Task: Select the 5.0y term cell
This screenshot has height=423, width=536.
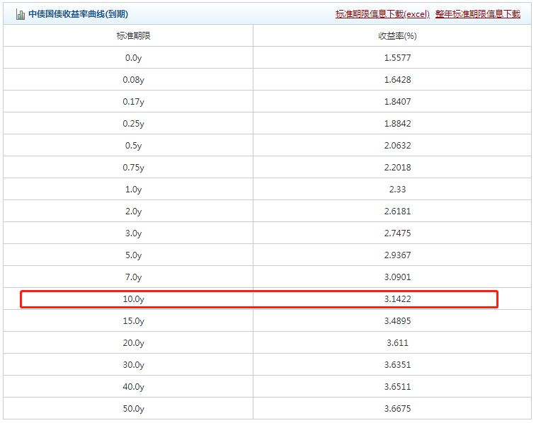Action: 133,255
